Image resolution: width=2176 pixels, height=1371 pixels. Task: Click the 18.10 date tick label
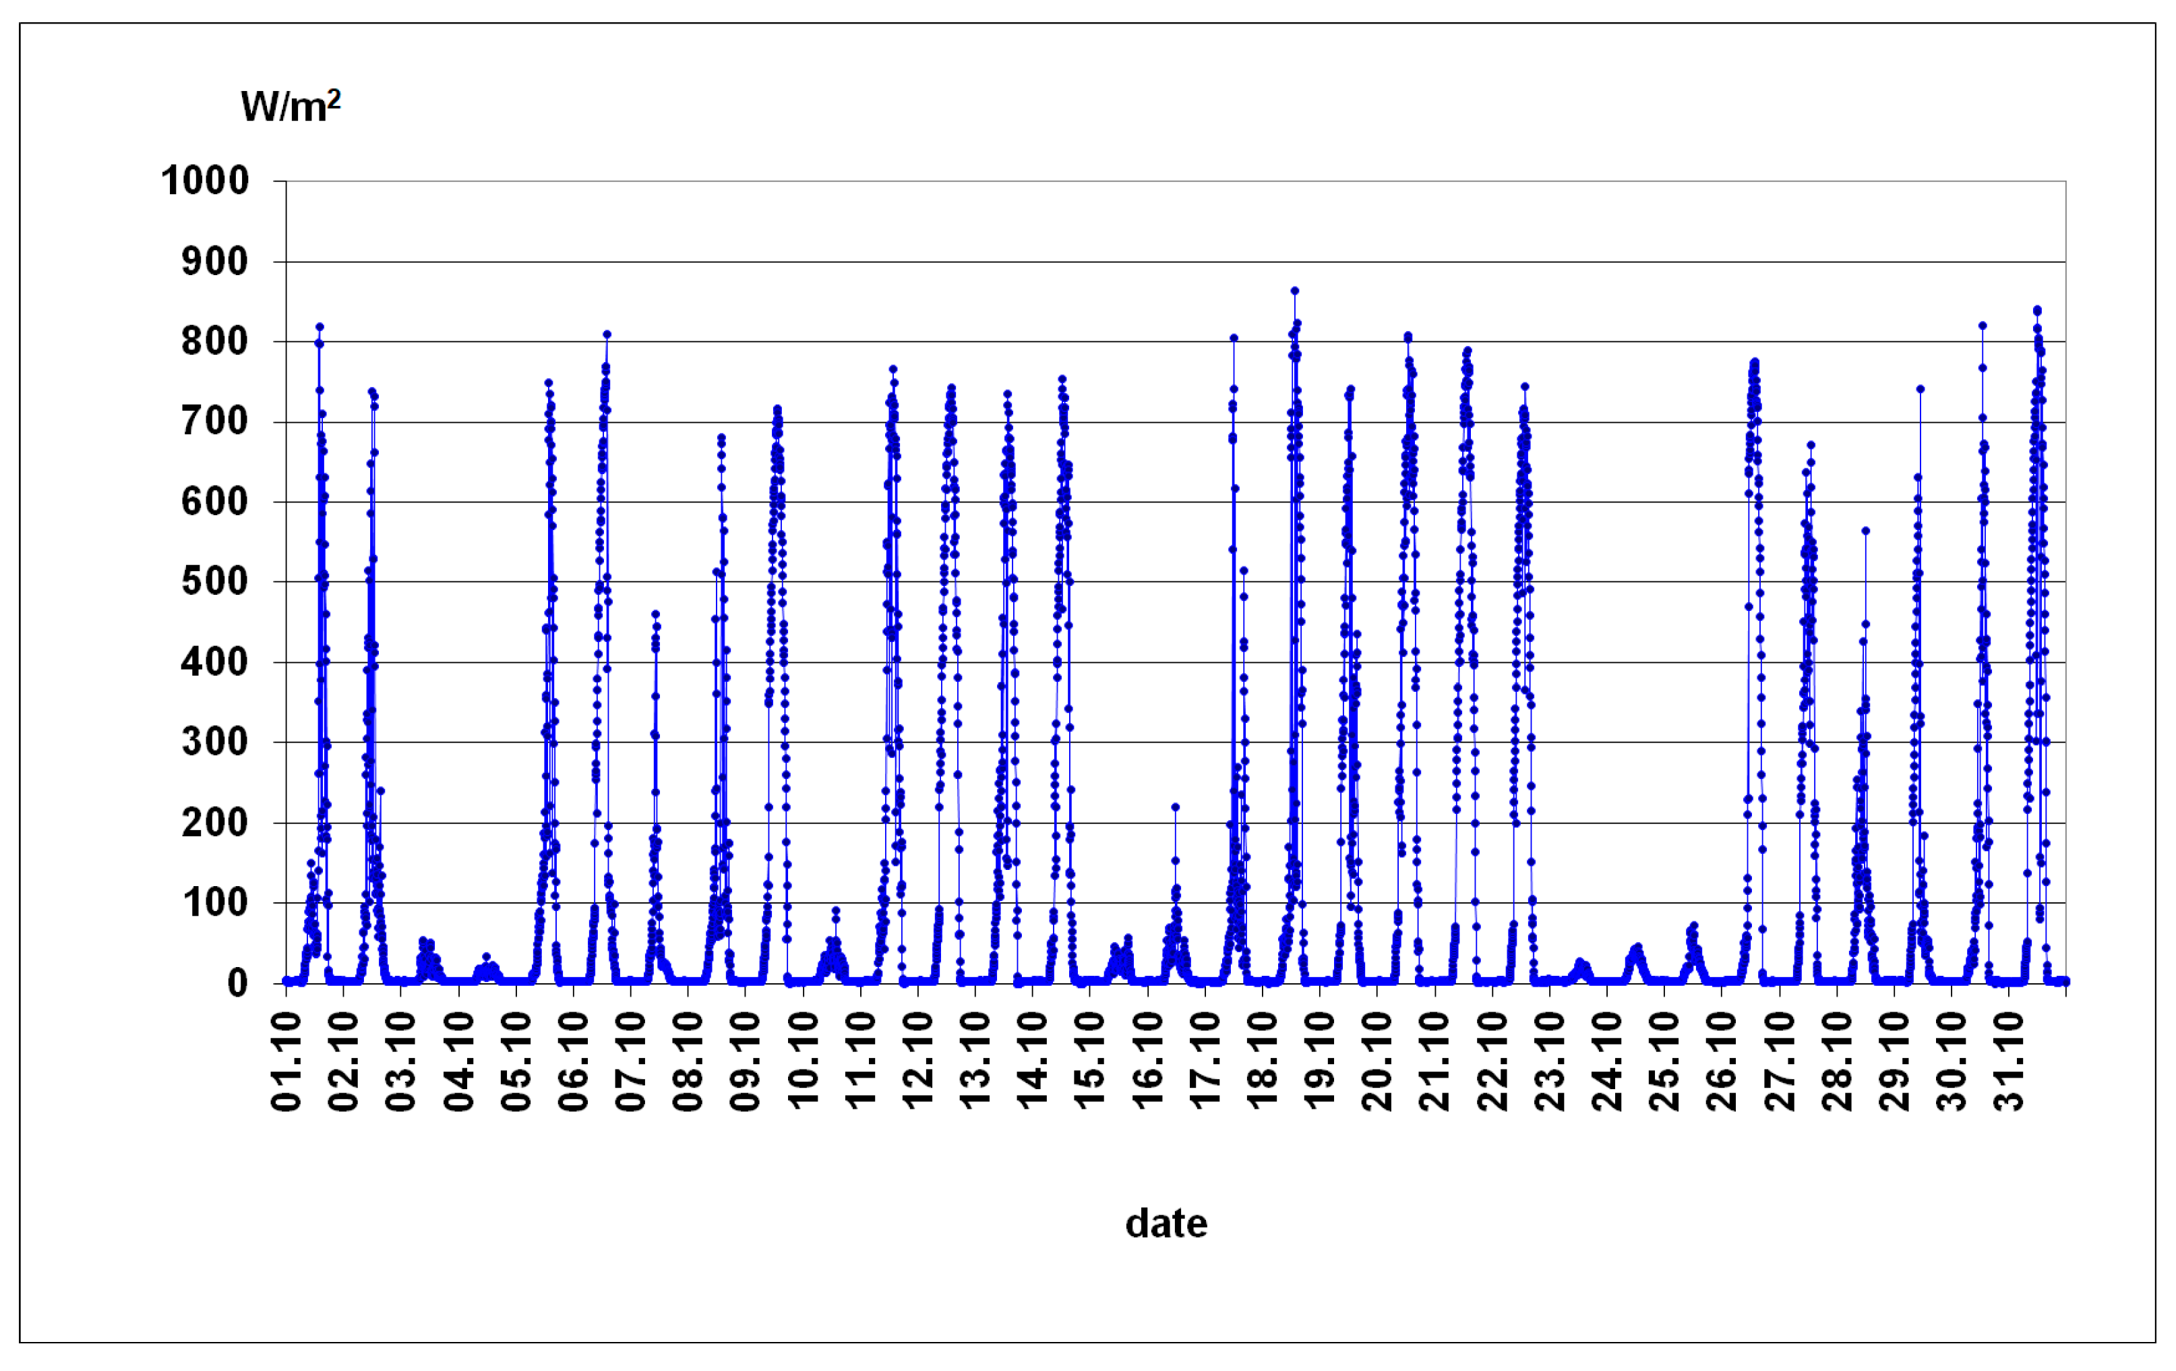(1263, 1062)
